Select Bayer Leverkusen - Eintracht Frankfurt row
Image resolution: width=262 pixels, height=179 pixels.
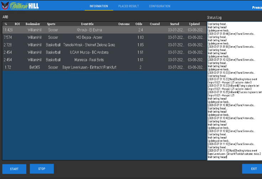[104, 67]
